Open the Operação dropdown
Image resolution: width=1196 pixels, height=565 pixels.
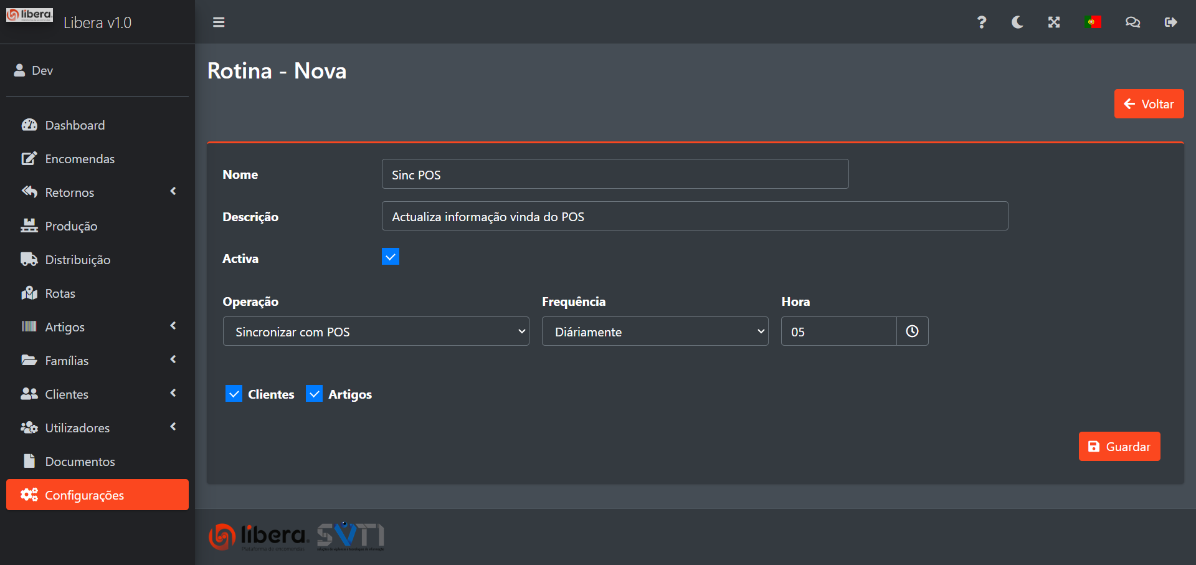click(x=376, y=331)
